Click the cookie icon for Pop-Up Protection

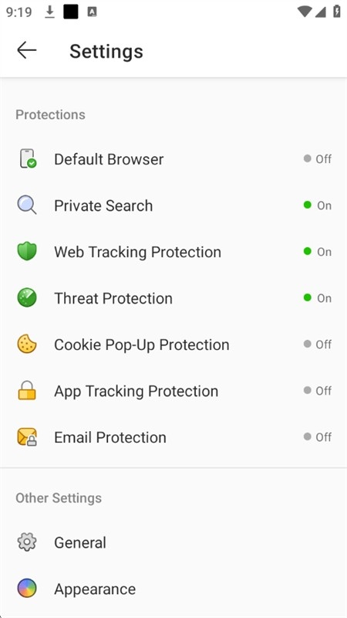point(27,344)
